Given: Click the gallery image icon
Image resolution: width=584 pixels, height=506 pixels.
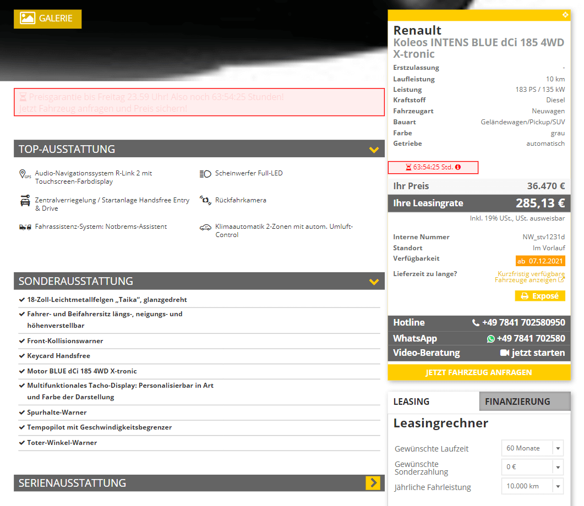Looking at the screenshot, I should tap(28, 18).
